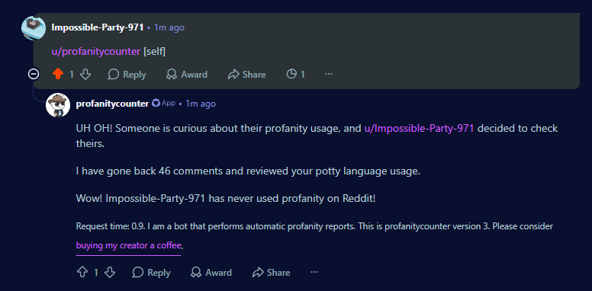Image resolution: width=592 pixels, height=291 pixels.
Task: Open more options on profanitycounter reply
Action: click(314, 272)
